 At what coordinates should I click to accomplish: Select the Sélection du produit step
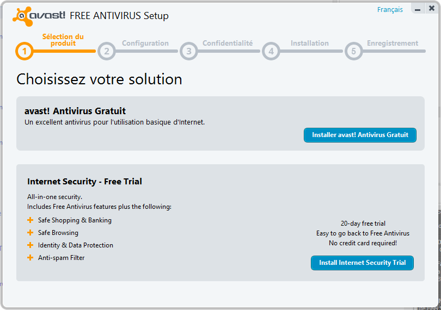click(x=63, y=40)
